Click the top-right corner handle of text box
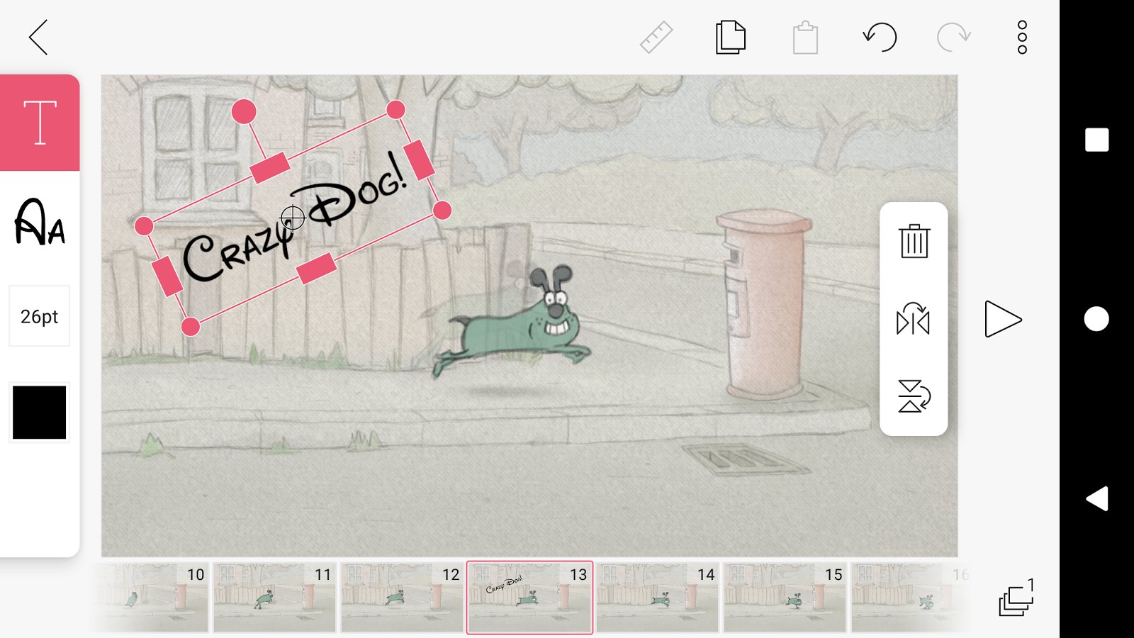1134x638 pixels. (x=395, y=110)
